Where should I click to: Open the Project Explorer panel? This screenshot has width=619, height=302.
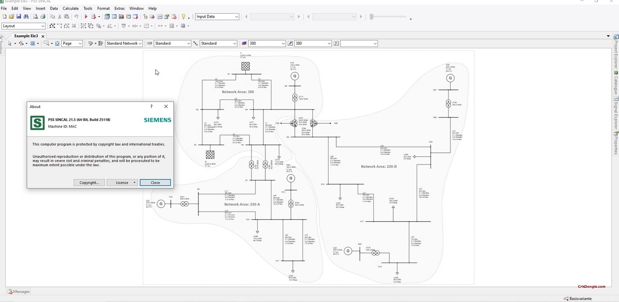point(616,49)
